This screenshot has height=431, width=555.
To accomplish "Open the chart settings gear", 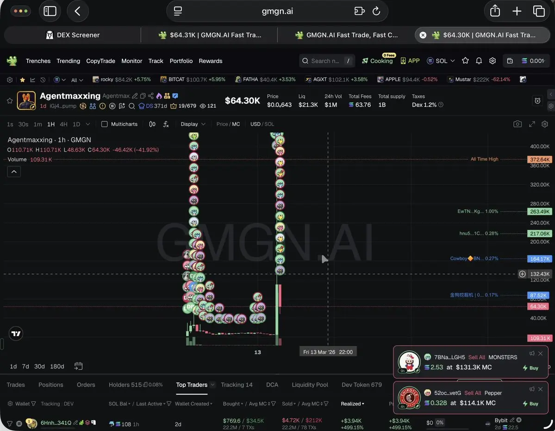I will [545, 124].
